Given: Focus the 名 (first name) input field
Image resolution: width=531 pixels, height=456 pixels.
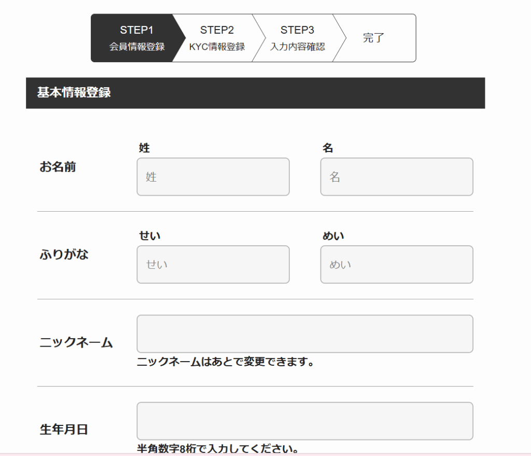Looking at the screenshot, I should pyautogui.click(x=396, y=177).
